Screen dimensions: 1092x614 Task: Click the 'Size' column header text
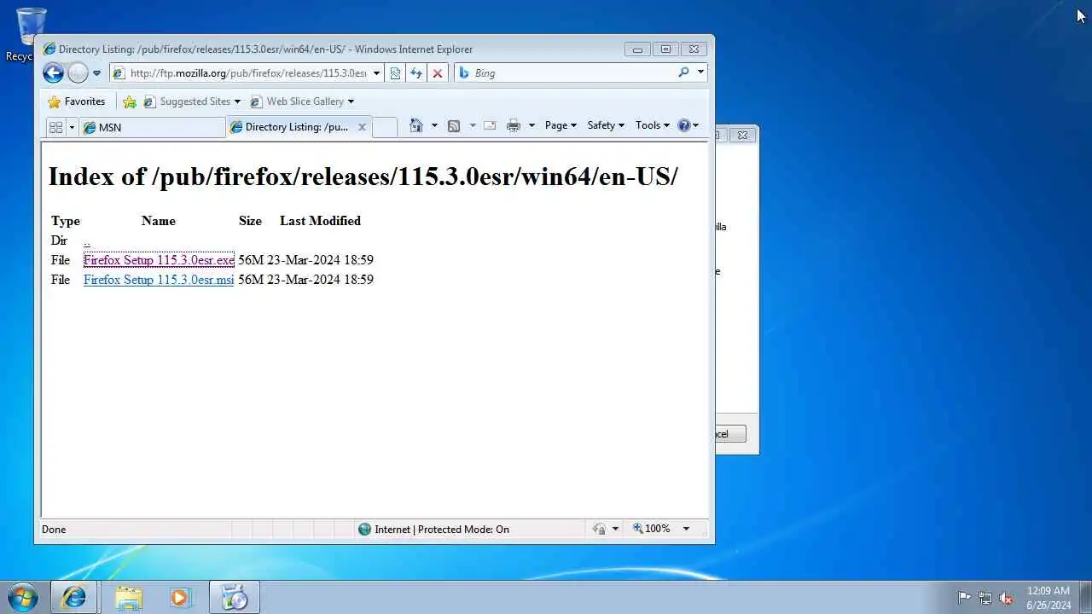coord(250,221)
